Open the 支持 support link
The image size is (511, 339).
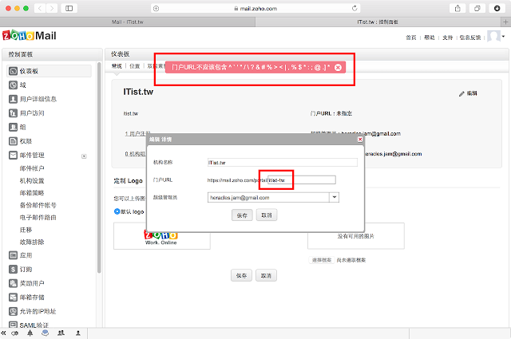click(x=447, y=37)
